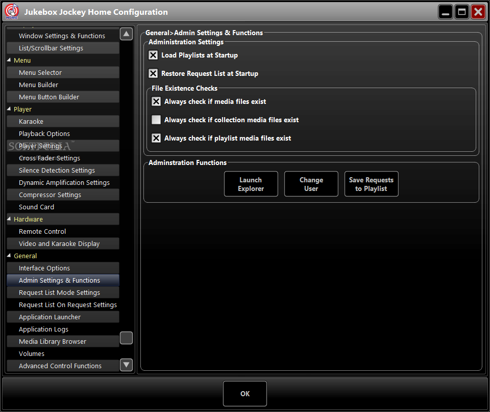Open Karaoke settings
Viewport: 490px width, 412px height.
click(x=63, y=121)
